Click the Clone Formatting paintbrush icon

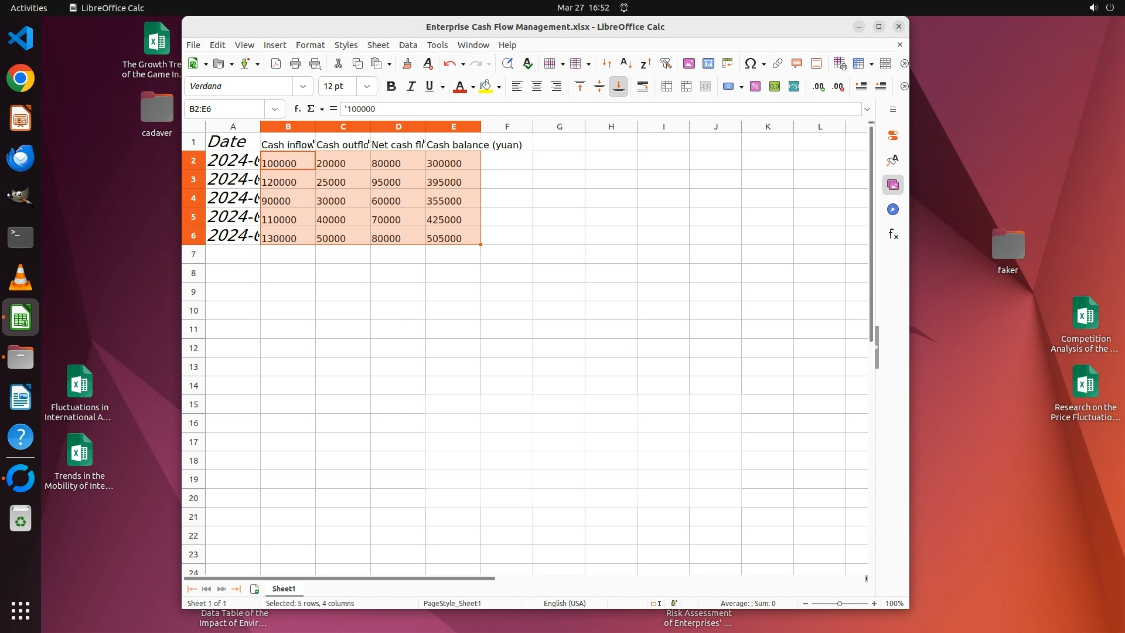click(x=407, y=64)
